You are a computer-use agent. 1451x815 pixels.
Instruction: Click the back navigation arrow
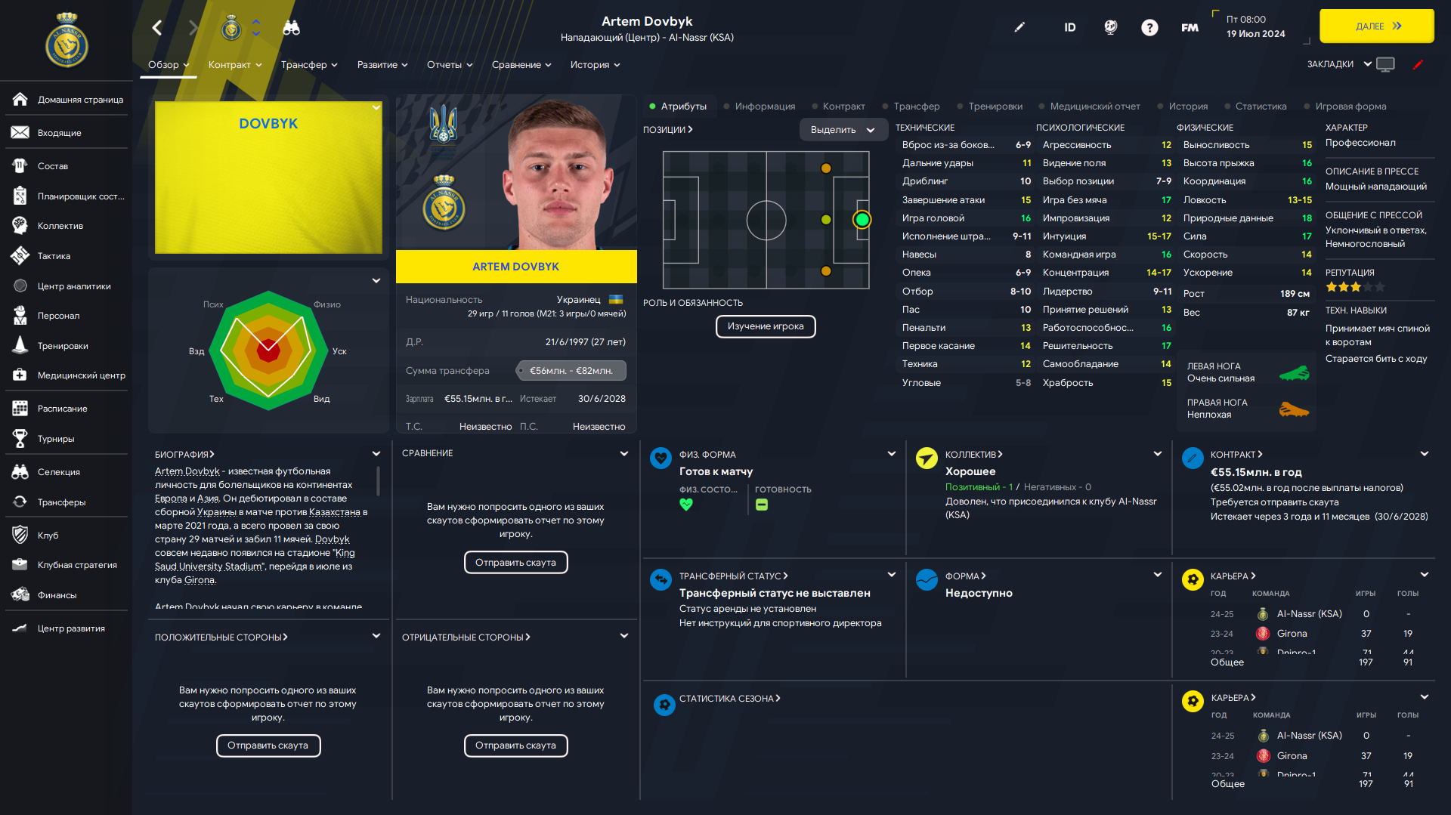pos(157,28)
